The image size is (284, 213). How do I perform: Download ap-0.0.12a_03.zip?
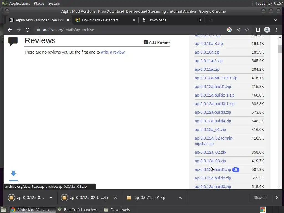pos(210,161)
